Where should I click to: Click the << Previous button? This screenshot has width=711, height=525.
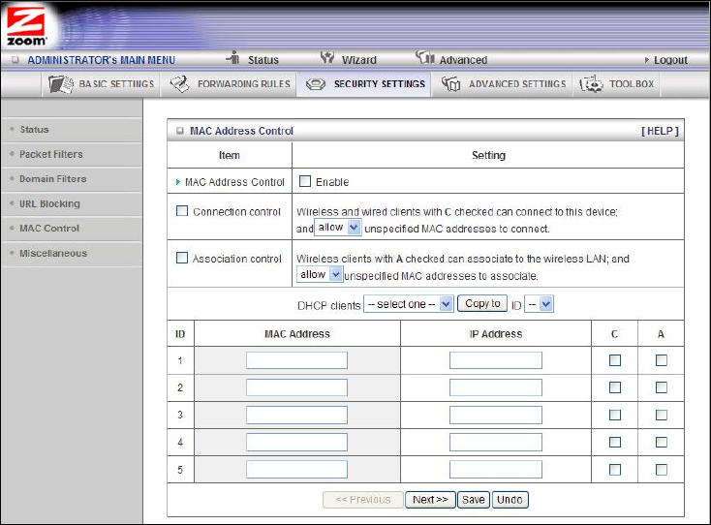(362, 500)
